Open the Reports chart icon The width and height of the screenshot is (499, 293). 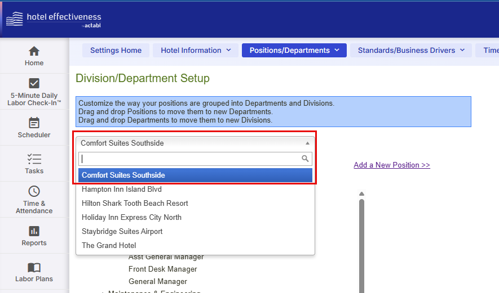34,231
